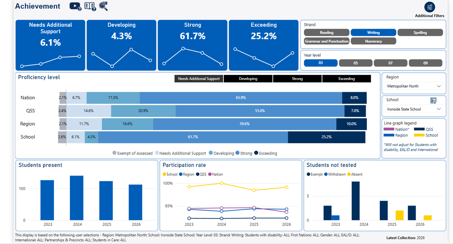Open the user guide book icon
The image size is (453, 244).
point(90,6)
